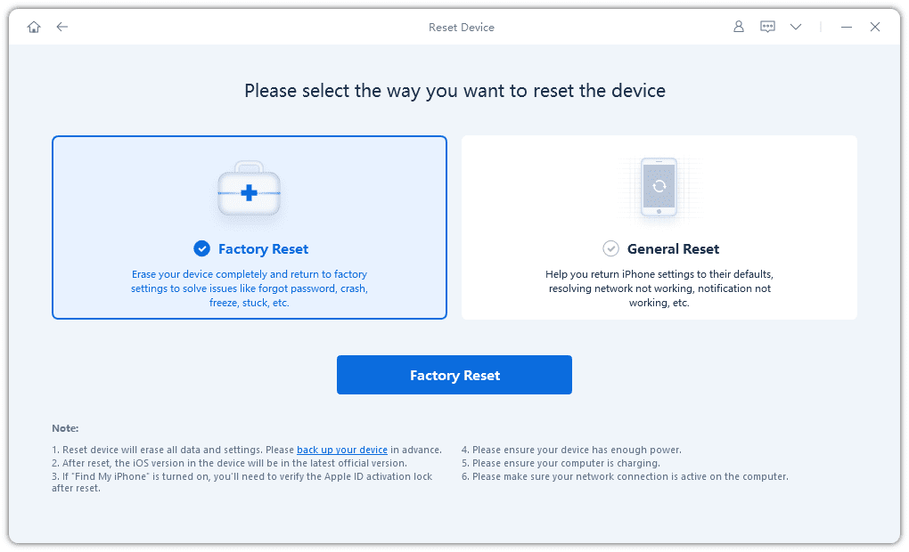Viewport: 909px width, 552px height.
Task: Return to the home screen via house icon
Action: pos(33,27)
